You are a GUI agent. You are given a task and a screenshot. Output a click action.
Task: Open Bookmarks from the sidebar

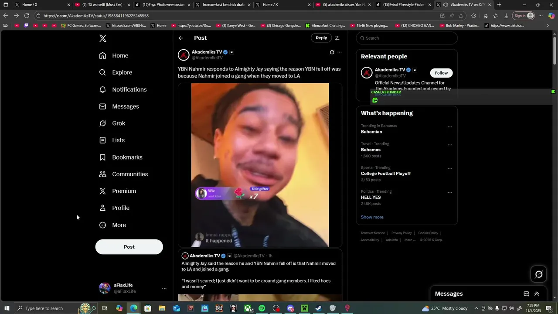coord(121,157)
